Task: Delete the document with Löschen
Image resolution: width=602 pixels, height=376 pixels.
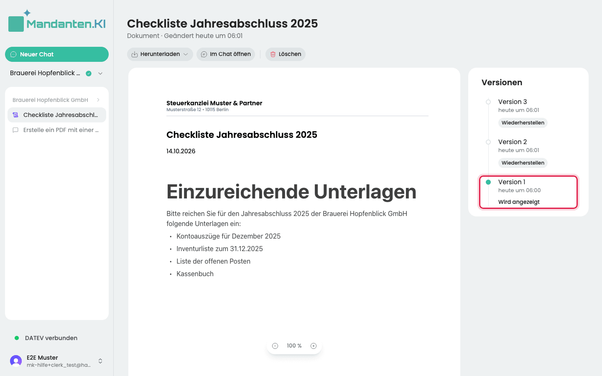Action: [286, 54]
